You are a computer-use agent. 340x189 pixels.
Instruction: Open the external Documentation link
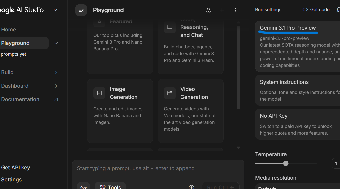pyautogui.click(x=56, y=99)
